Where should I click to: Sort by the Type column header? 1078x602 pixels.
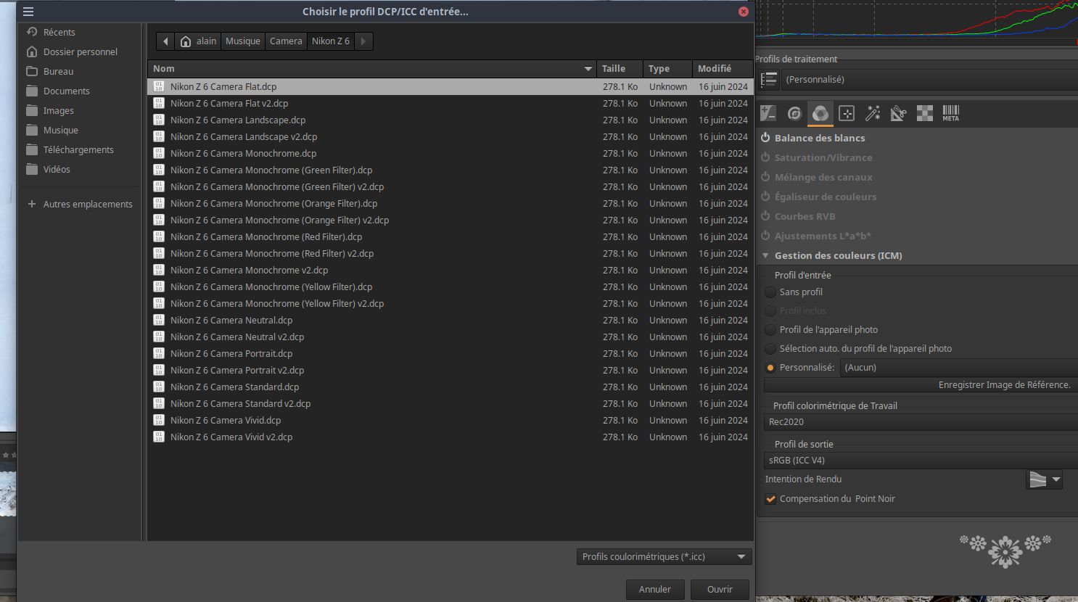[x=667, y=69]
